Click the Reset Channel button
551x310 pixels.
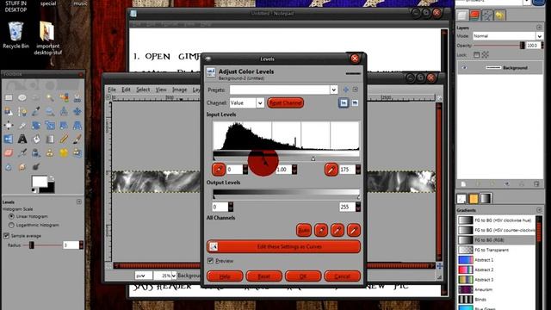click(285, 103)
